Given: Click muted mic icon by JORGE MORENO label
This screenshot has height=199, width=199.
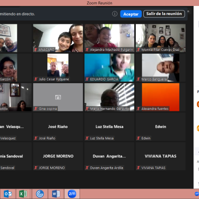Looking at the screenshot, I should (36, 168).
